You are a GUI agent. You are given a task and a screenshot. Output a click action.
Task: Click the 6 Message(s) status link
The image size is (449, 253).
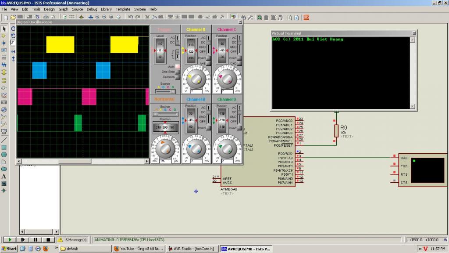coord(75,240)
